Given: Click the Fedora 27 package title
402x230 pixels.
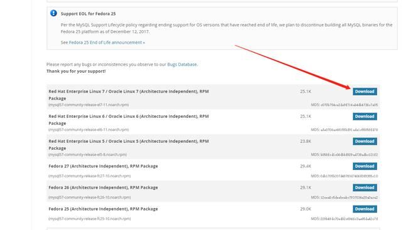Looking at the screenshot, I should 103,166.
